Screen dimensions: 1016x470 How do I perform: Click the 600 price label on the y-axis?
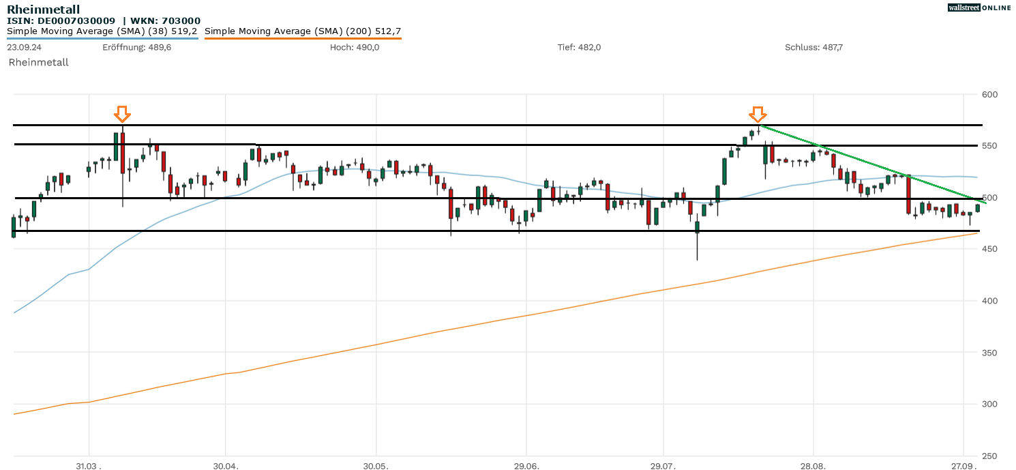989,94
